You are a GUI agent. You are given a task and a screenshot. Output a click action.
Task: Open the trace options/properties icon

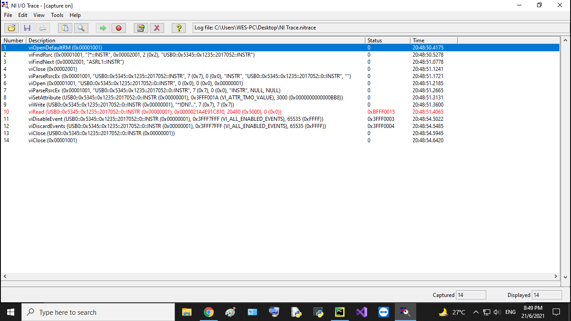[141, 28]
